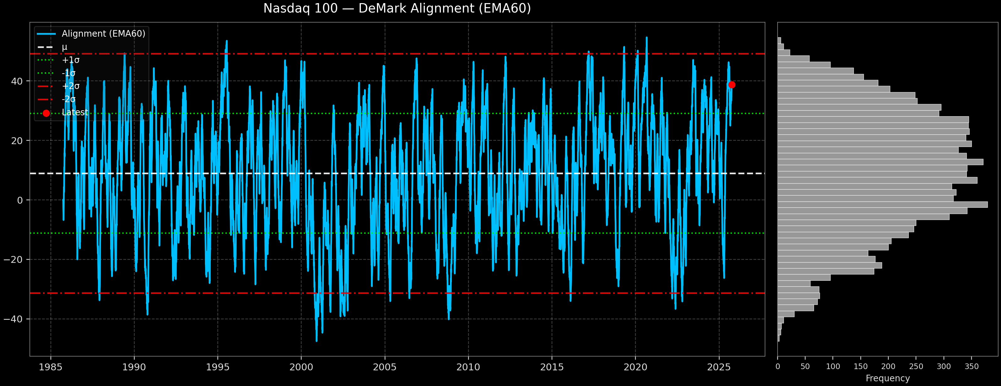This screenshot has width=1001, height=386.
Task: Click the longest histogram bar near zero
Action: coord(882,205)
